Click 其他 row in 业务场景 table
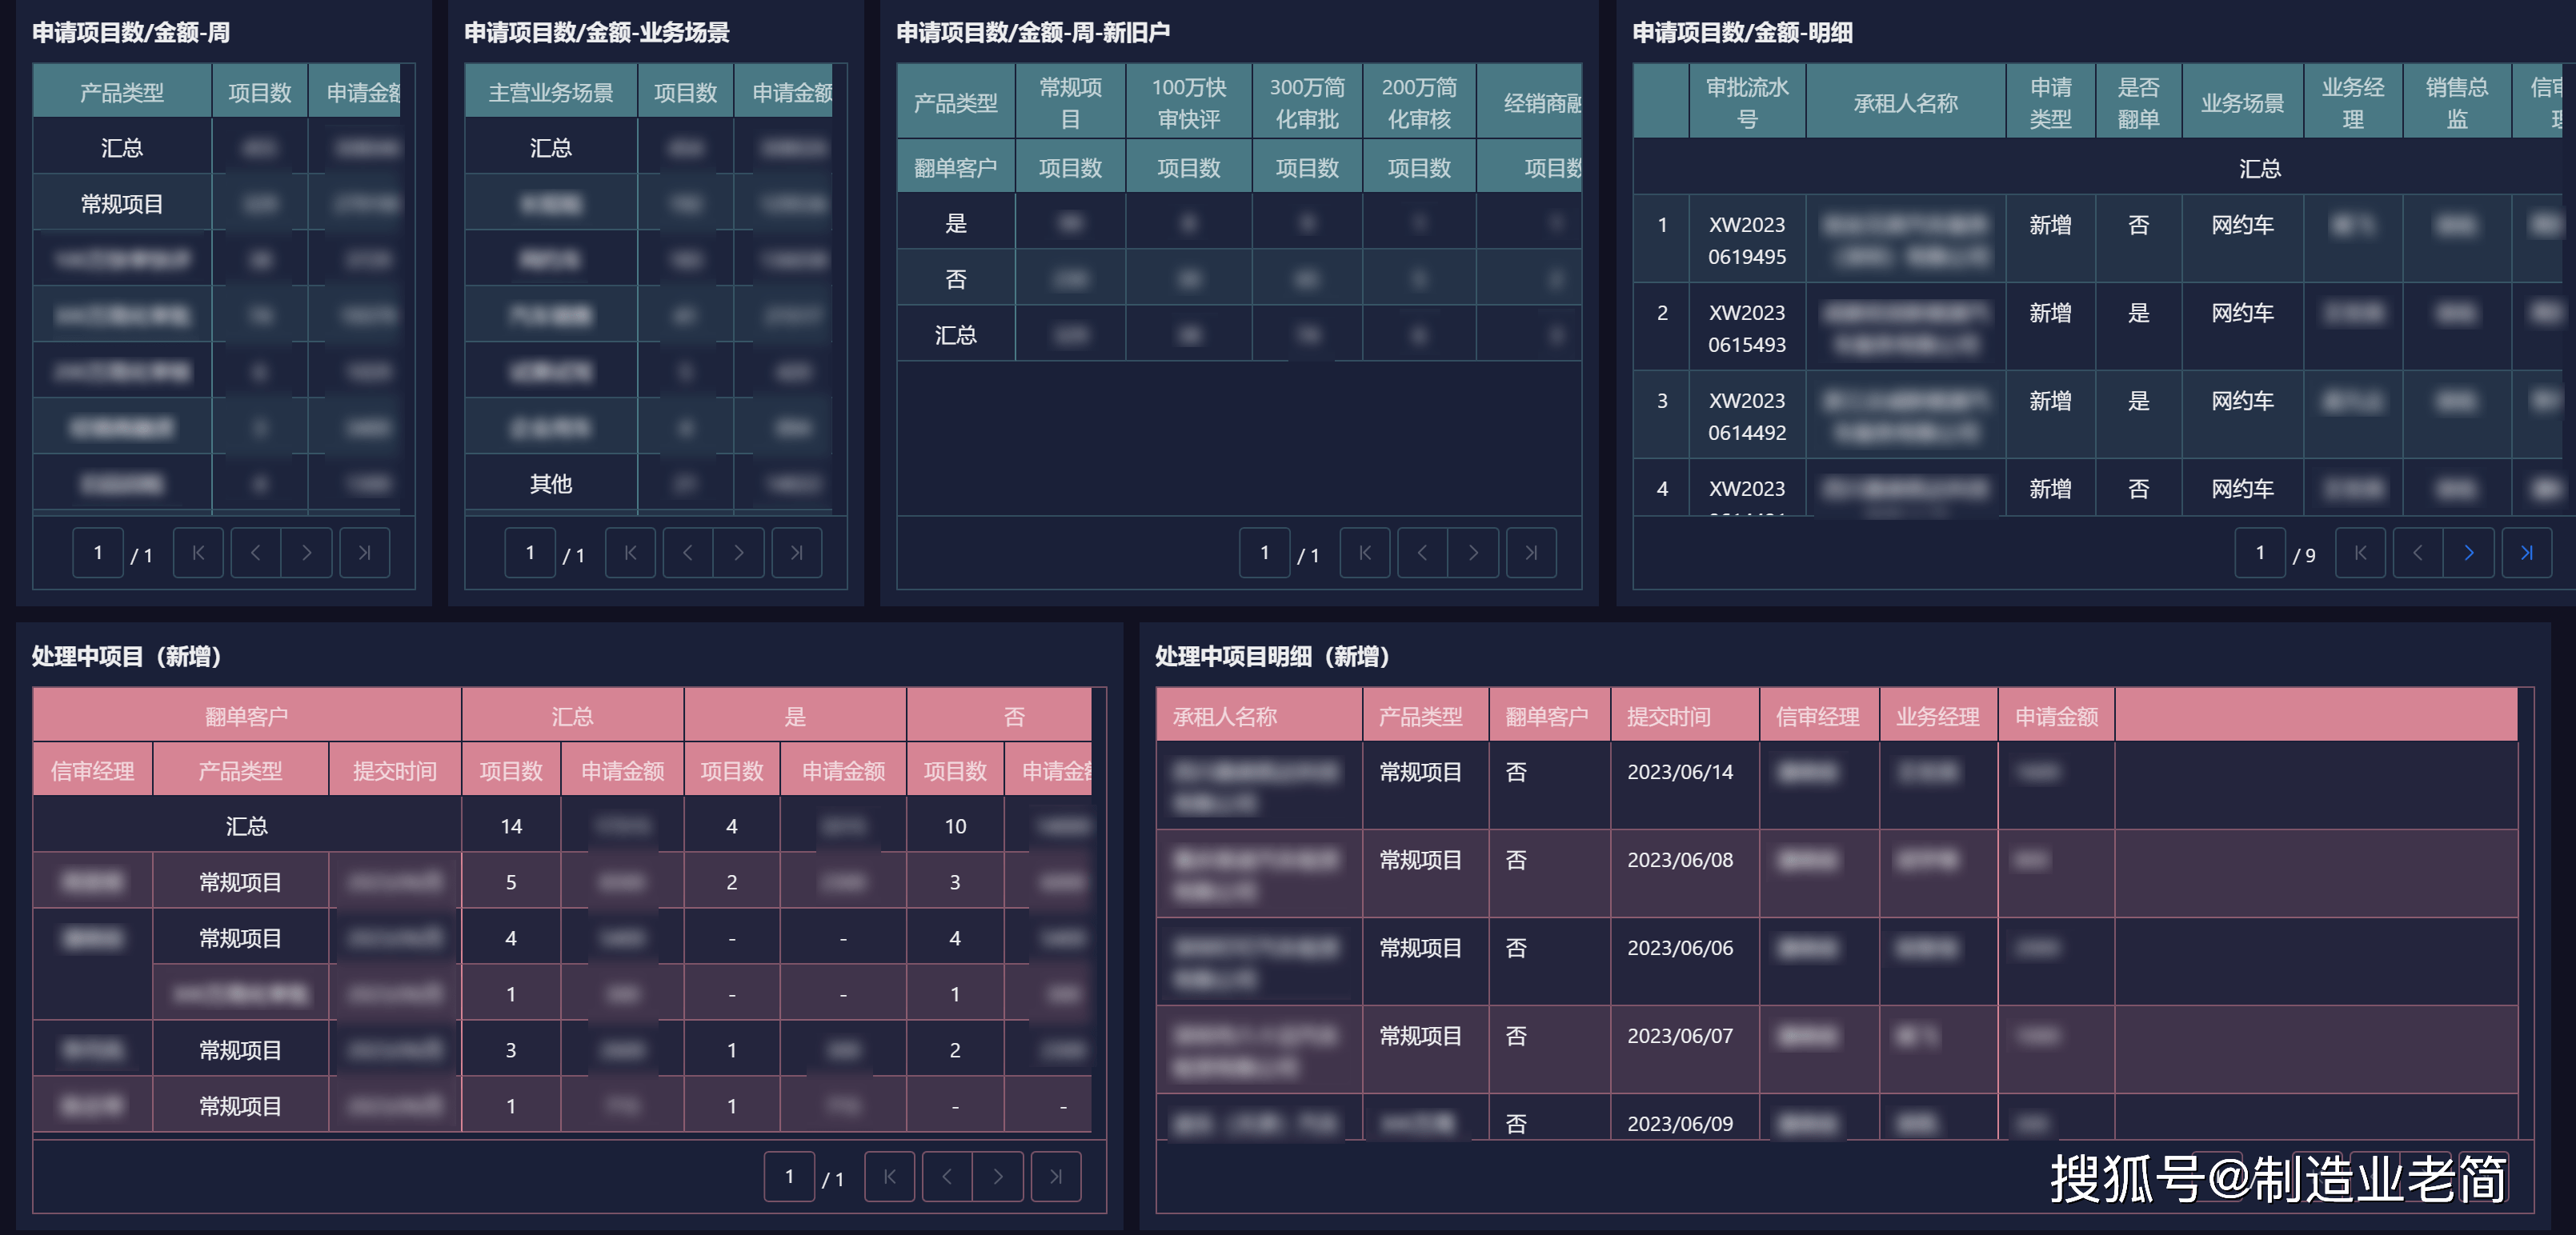This screenshot has width=2576, height=1235. pos(649,484)
